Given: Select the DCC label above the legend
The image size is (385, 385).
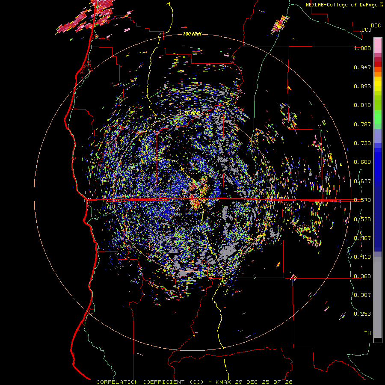Looking at the screenshot, I should (376, 26).
